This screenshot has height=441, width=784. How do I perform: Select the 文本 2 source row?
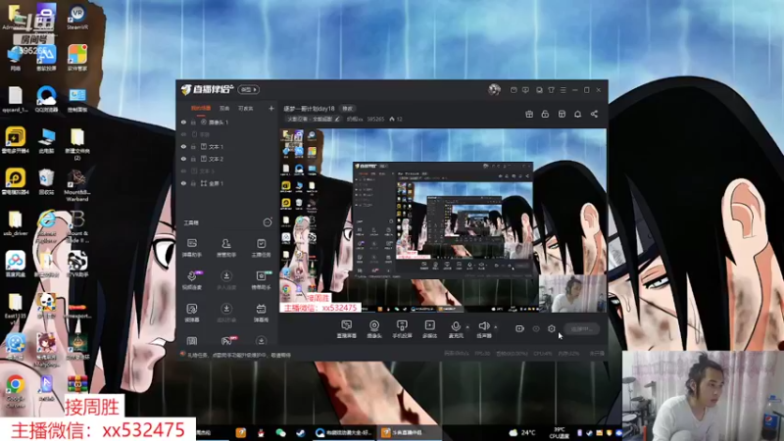point(227,159)
